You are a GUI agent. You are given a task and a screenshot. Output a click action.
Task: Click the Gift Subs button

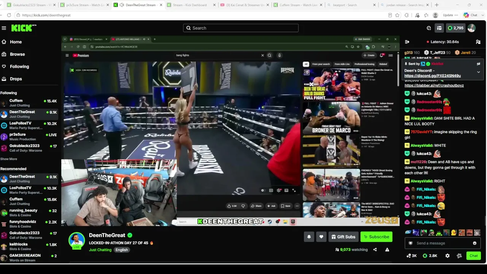click(343, 237)
